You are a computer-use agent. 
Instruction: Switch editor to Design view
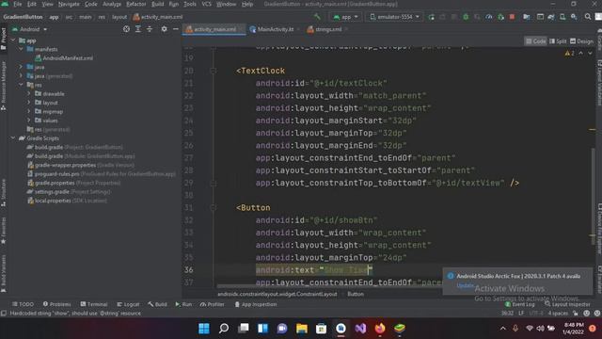pyautogui.click(x=581, y=41)
